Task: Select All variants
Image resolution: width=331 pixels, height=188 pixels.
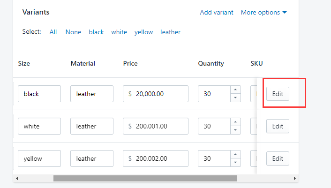Action: point(53,32)
